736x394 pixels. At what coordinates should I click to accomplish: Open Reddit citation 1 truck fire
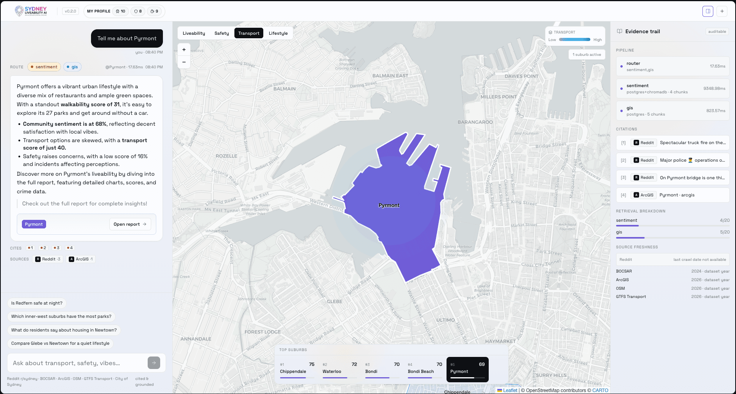point(673,143)
